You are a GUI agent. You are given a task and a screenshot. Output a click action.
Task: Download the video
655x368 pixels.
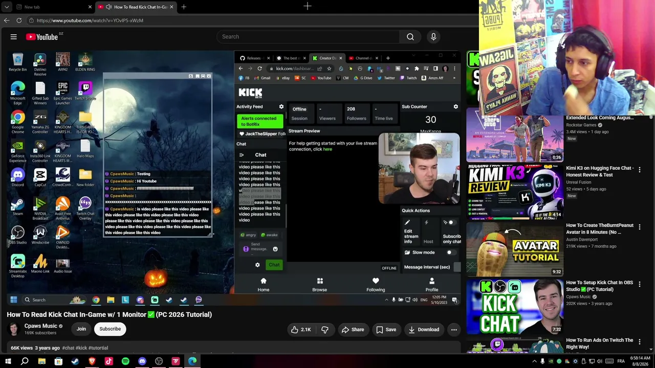pyautogui.click(x=423, y=330)
